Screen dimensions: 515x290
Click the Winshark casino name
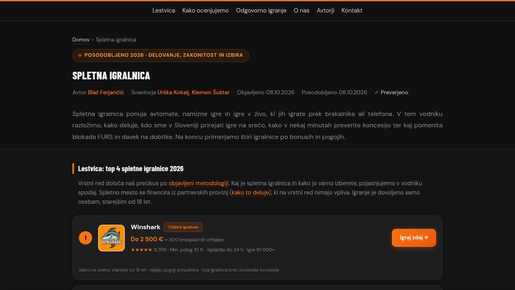point(146,227)
